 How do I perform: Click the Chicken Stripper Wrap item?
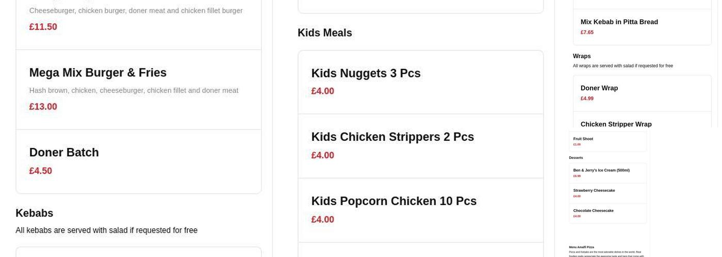[616, 124]
